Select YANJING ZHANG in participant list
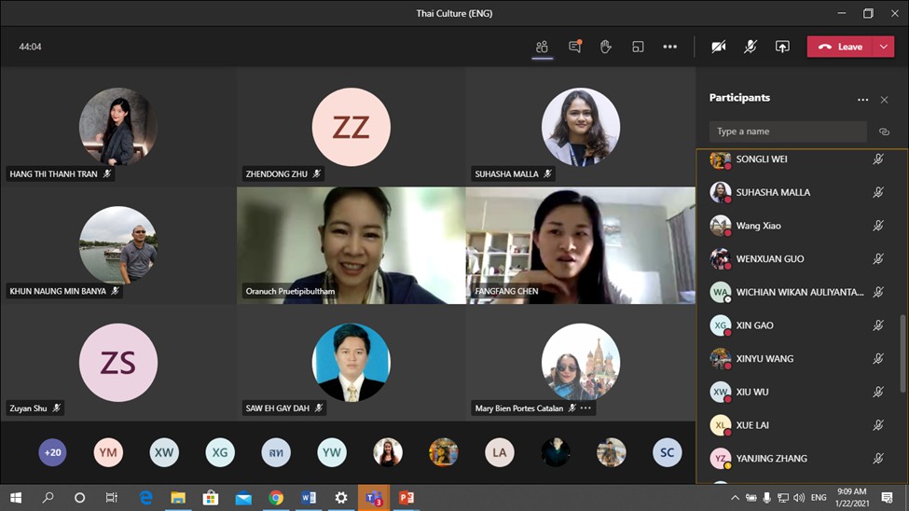This screenshot has width=909, height=511. pos(802,458)
